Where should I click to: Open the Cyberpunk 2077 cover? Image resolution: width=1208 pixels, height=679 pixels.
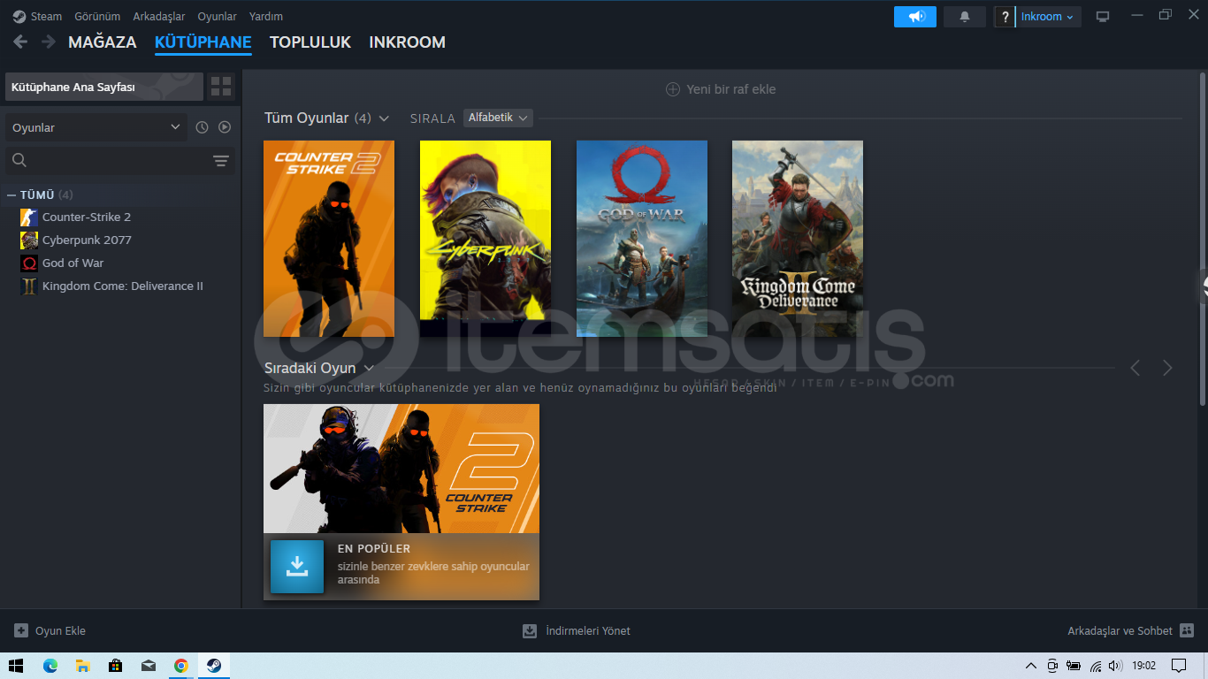coord(485,239)
